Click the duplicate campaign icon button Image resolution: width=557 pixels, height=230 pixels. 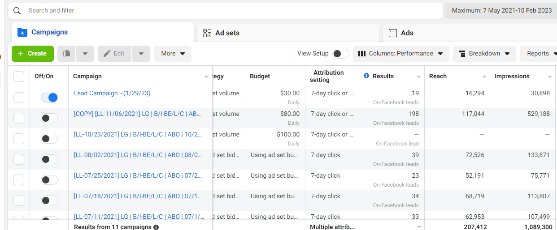(x=67, y=54)
